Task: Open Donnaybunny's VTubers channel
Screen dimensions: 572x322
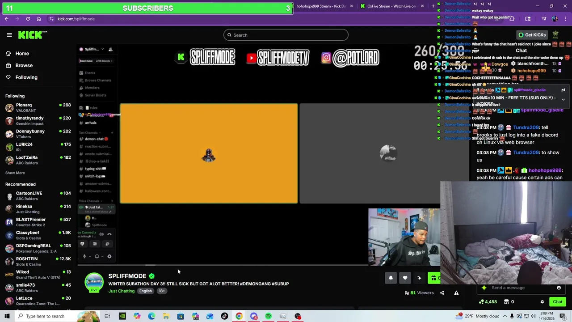Action: point(38,134)
